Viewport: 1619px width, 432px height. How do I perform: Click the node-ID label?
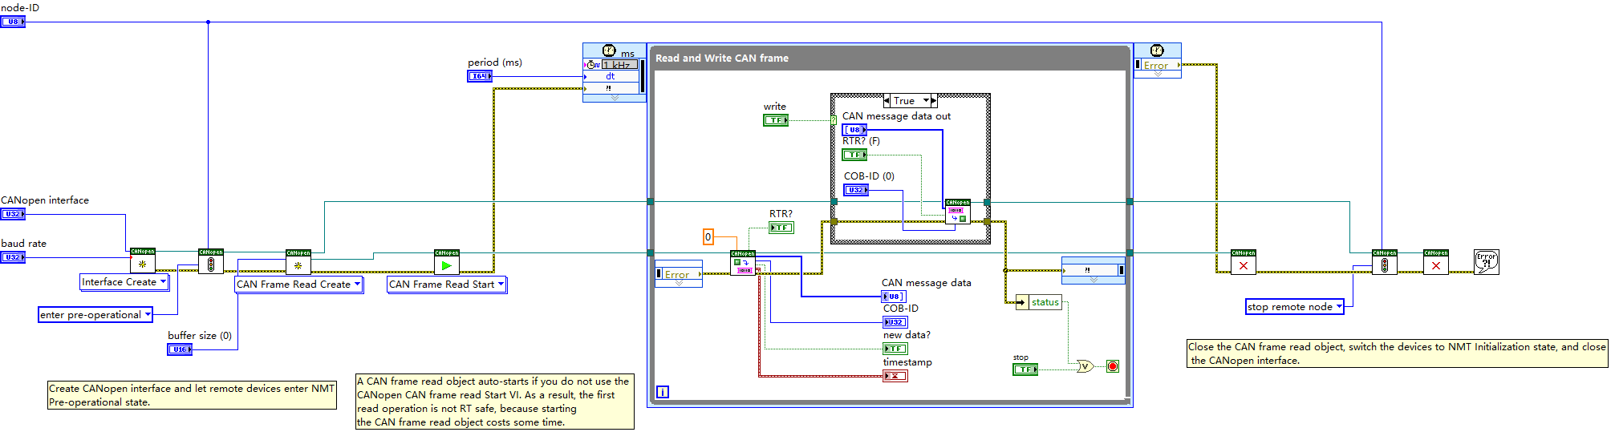click(x=20, y=8)
